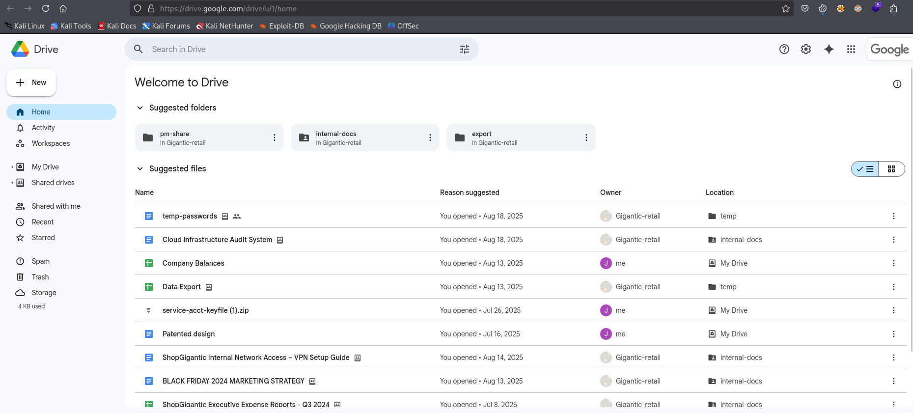The height and width of the screenshot is (413, 913).
Task: Open Home in sidebar
Action: [x=61, y=112]
